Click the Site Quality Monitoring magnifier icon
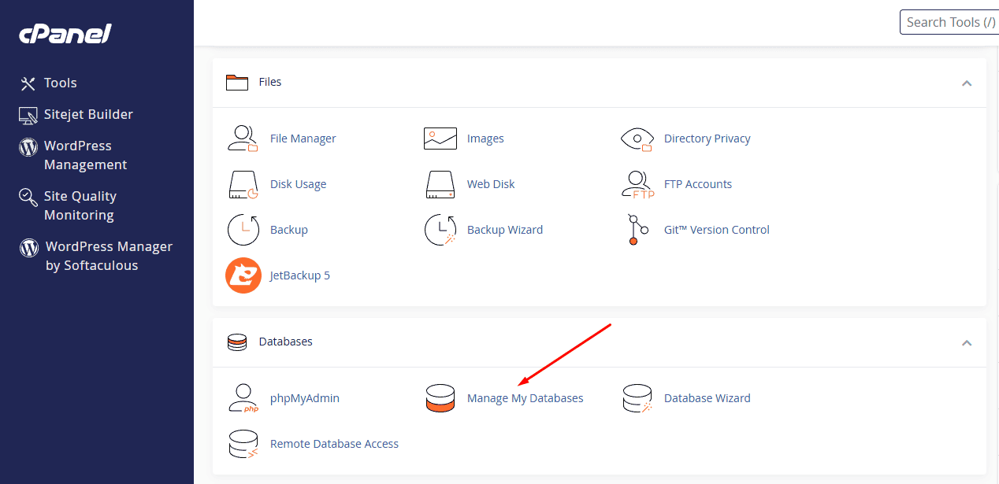Image resolution: width=999 pixels, height=484 pixels. (x=28, y=197)
